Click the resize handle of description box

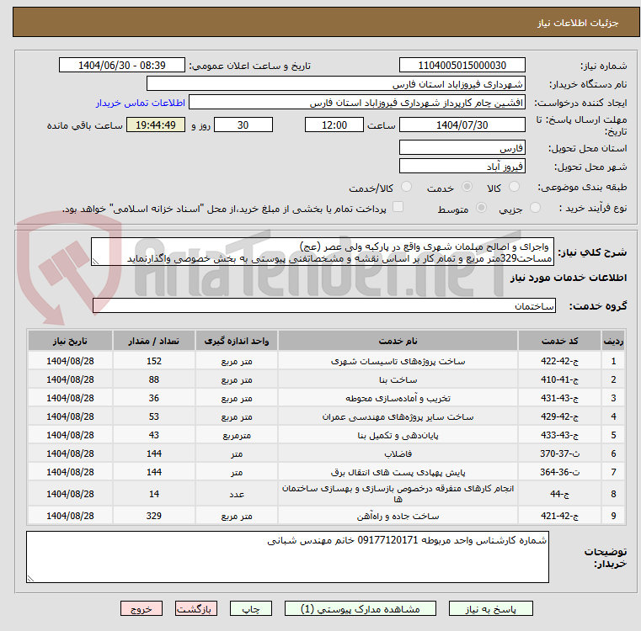point(95,262)
